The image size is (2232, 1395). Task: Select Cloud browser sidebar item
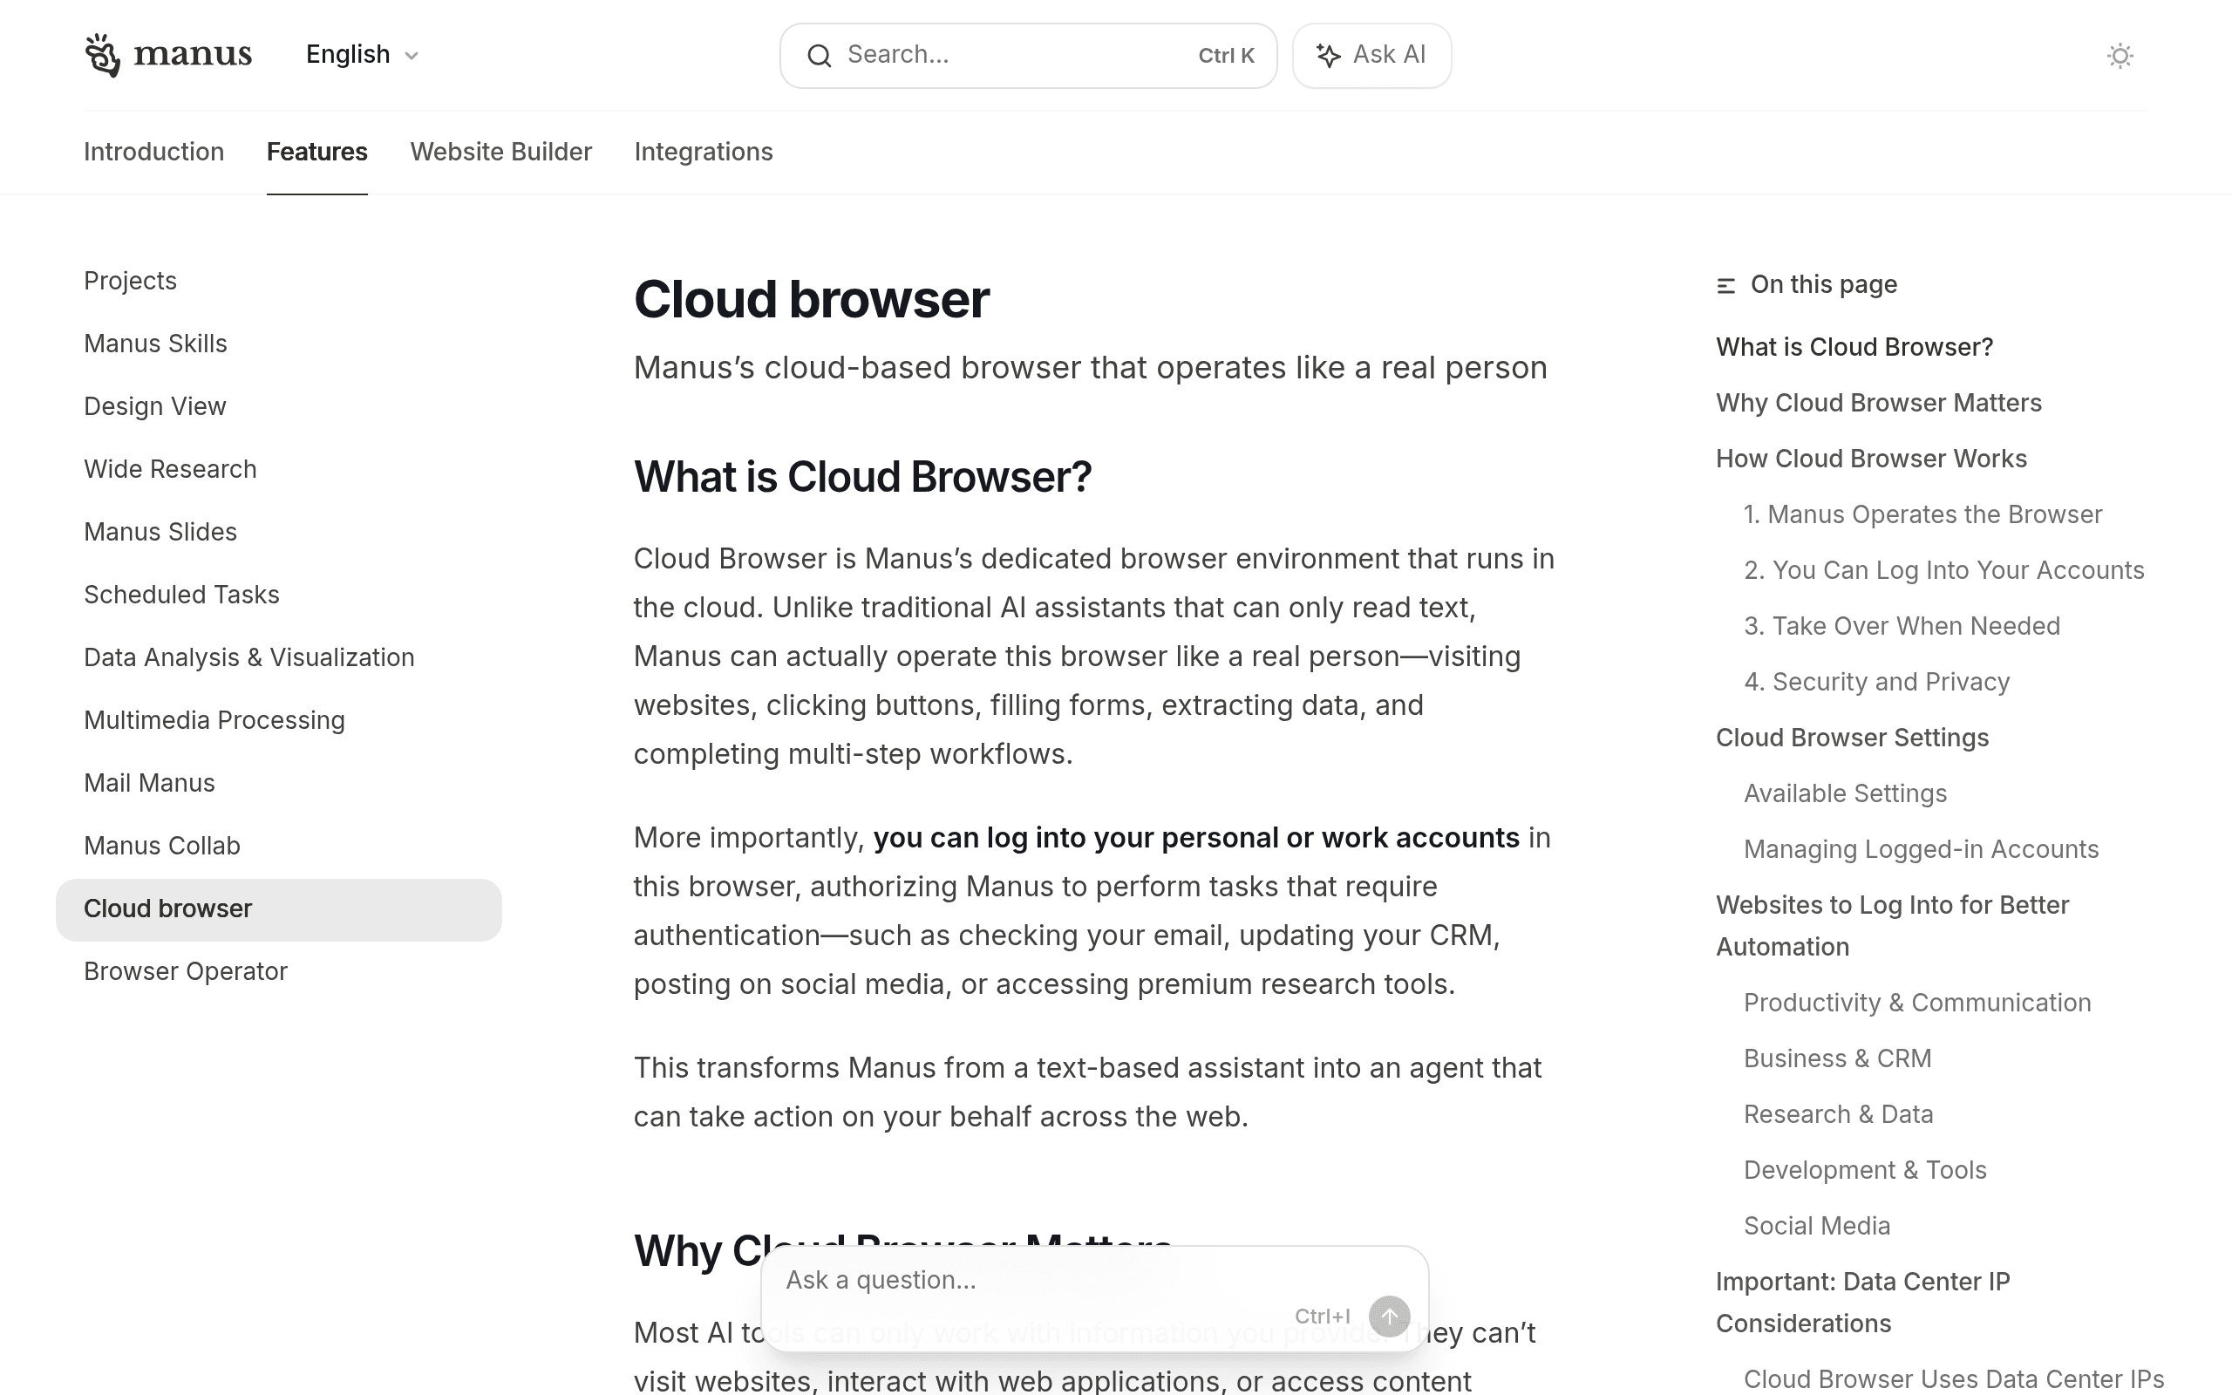pyautogui.click(x=278, y=908)
